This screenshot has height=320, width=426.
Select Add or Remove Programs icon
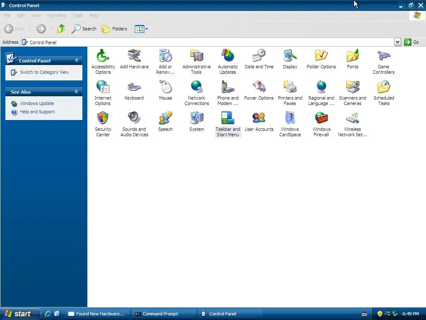[165, 62]
